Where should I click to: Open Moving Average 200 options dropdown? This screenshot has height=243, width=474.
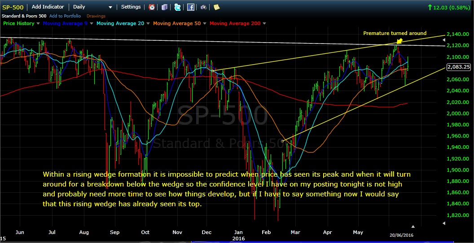point(264,24)
